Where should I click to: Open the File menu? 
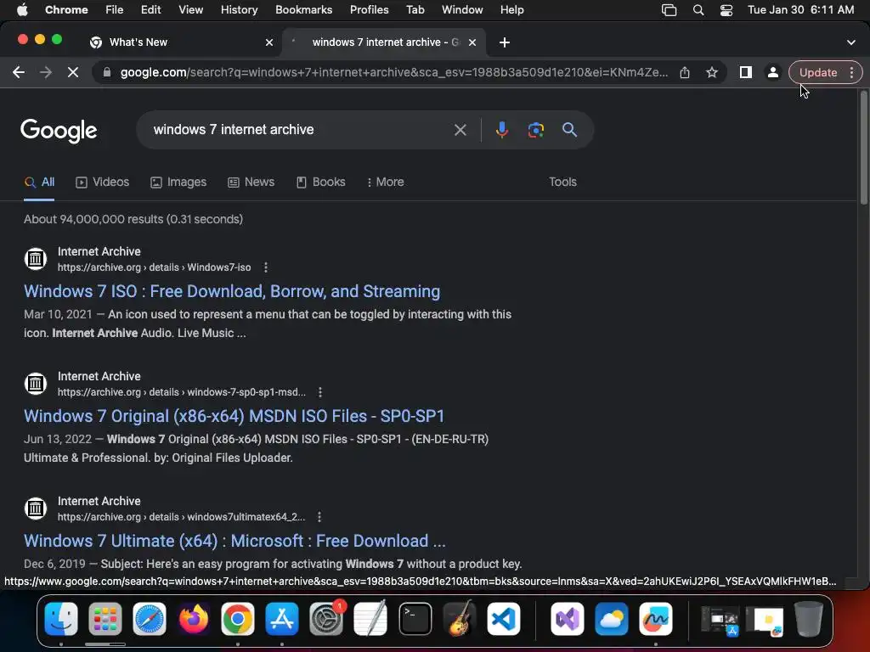click(x=115, y=10)
